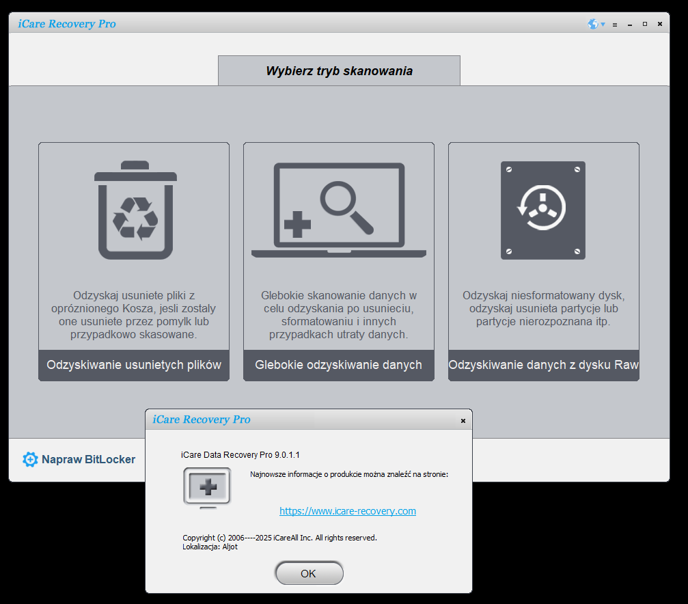Click the Glebokie skanowanie danych description text
The height and width of the screenshot is (604, 688).
339,315
